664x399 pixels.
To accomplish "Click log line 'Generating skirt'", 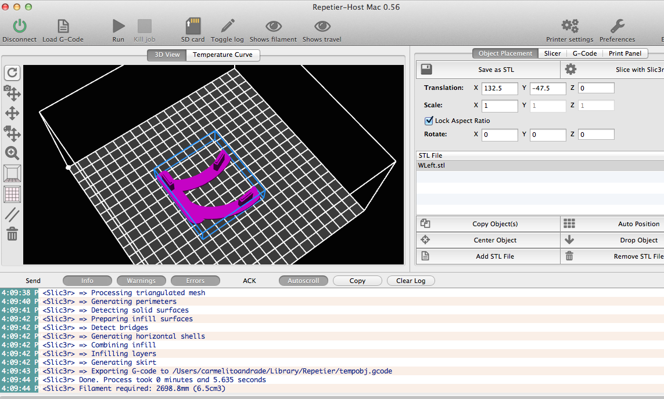I will pyautogui.click(x=124, y=362).
